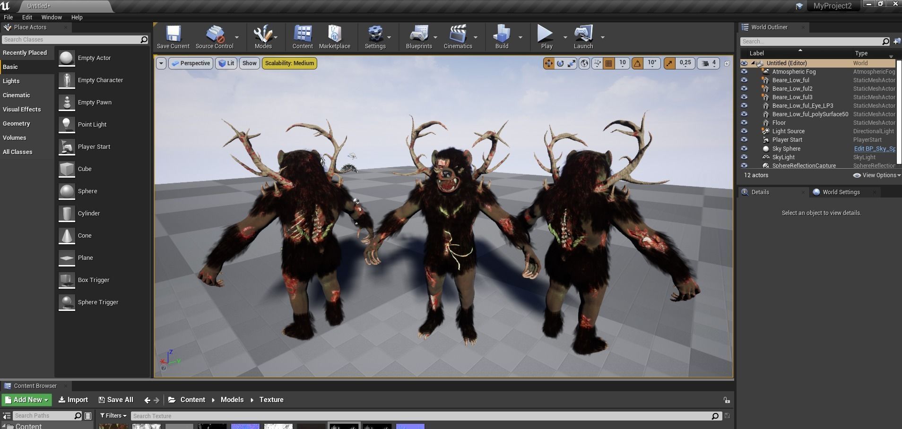Open the Edit menu
The width and height of the screenshot is (902, 429).
27,17
